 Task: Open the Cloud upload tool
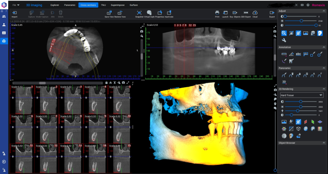point(255,14)
